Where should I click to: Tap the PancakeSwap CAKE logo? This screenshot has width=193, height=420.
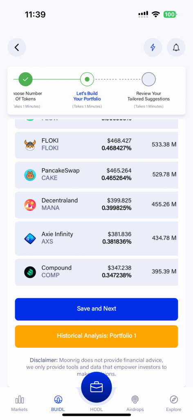click(30, 175)
